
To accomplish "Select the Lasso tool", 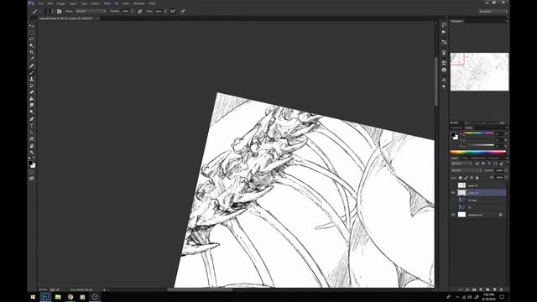I will [x=32, y=39].
